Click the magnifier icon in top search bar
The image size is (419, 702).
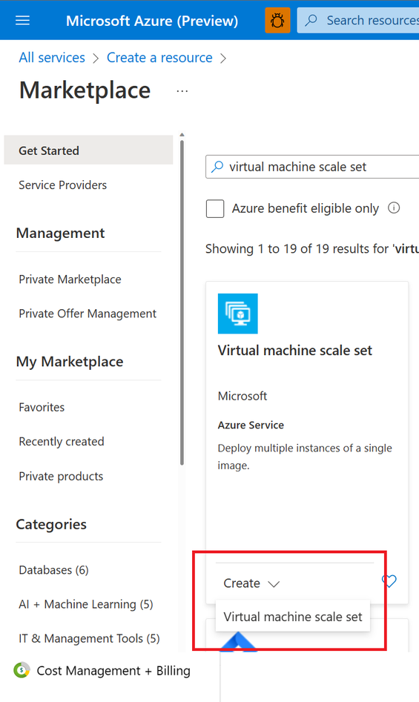coord(311,20)
